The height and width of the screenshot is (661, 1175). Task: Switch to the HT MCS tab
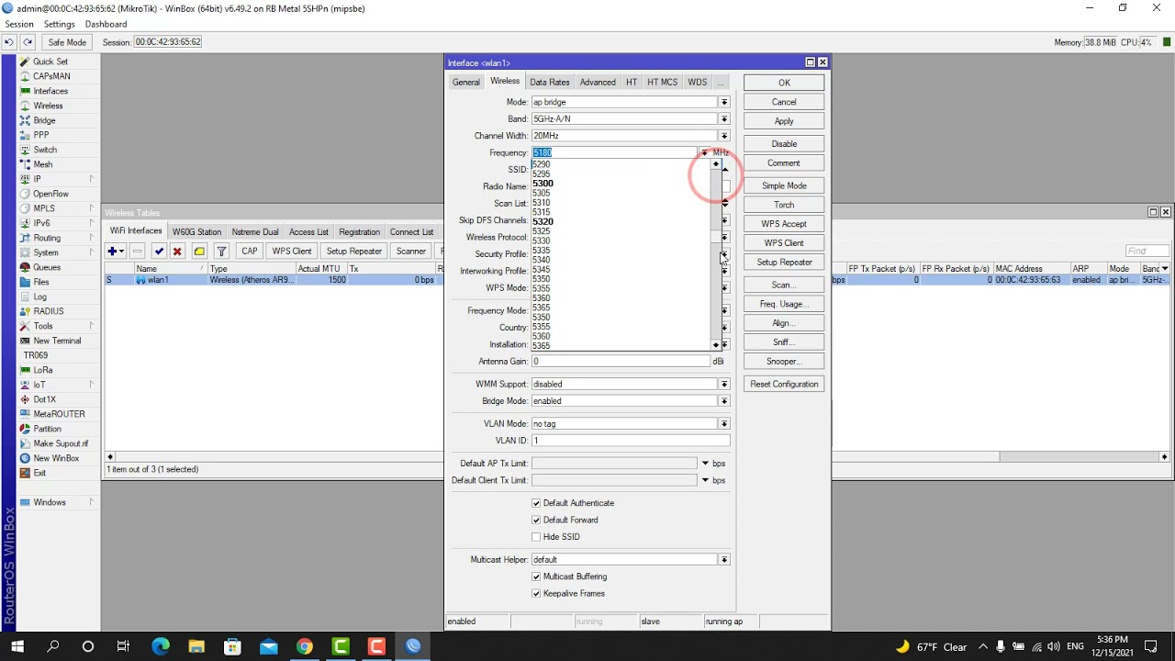point(662,83)
